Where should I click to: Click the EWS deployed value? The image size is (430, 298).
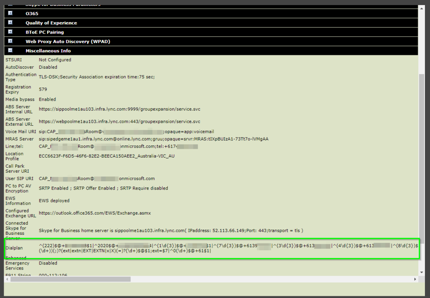54,201
